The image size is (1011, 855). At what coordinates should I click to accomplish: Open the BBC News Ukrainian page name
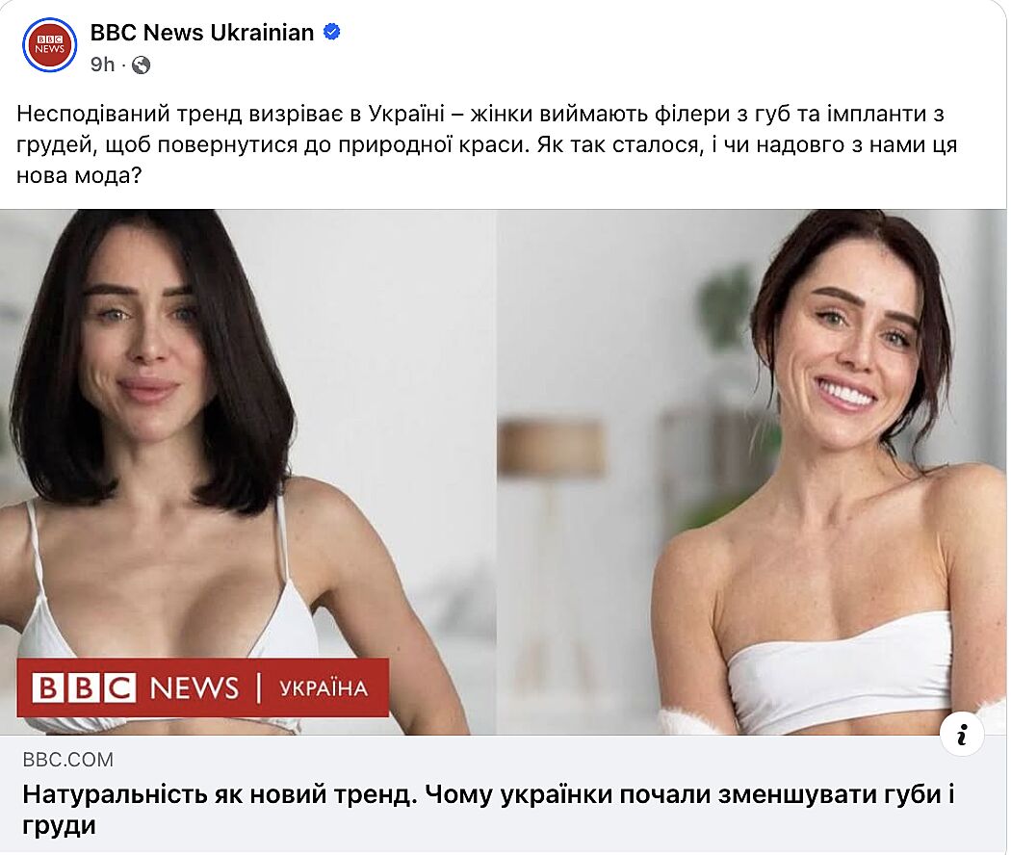tap(202, 32)
